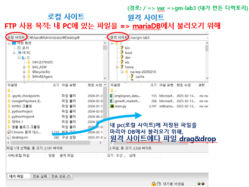The width and height of the screenshot is (249, 187).
Task: Select the remote parent folder .. row
Action: pyautogui.click(x=159, y=91)
